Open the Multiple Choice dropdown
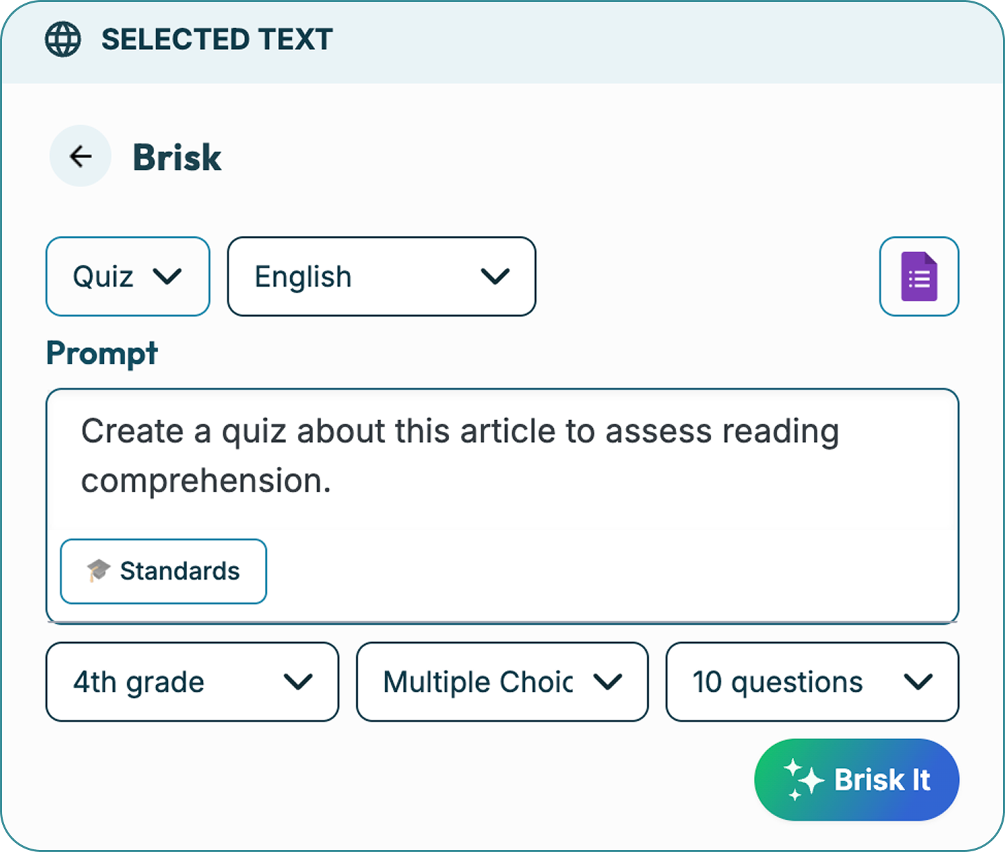Screen dimensions: 1005x852 coord(502,682)
